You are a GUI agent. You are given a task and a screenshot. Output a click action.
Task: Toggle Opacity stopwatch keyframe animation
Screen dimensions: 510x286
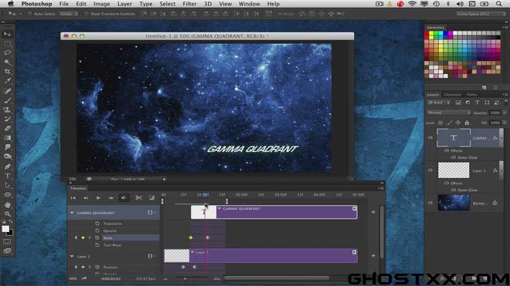pos(97,230)
